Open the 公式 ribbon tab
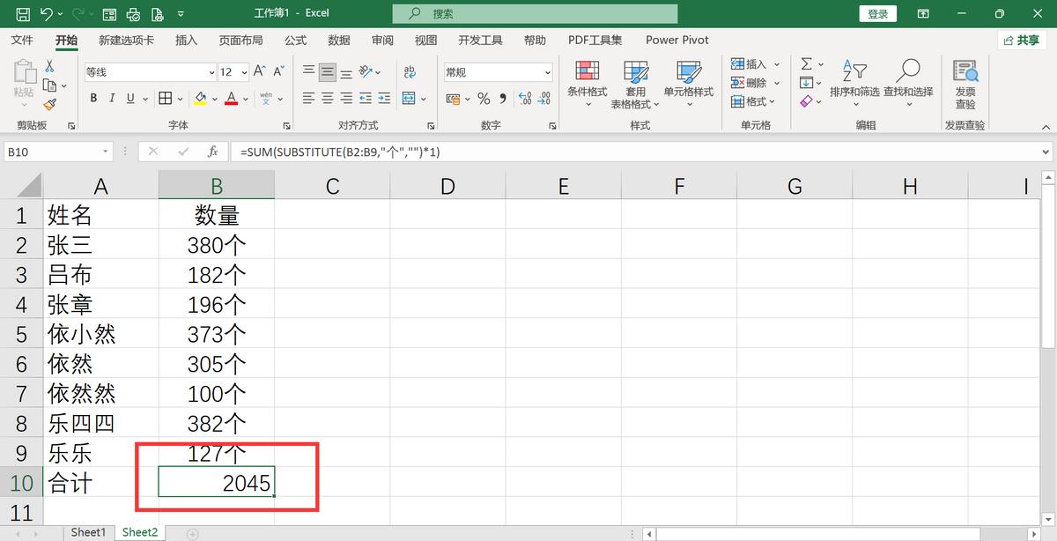This screenshot has height=541, width=1057. pyautogui.click(x=295, y=40)
